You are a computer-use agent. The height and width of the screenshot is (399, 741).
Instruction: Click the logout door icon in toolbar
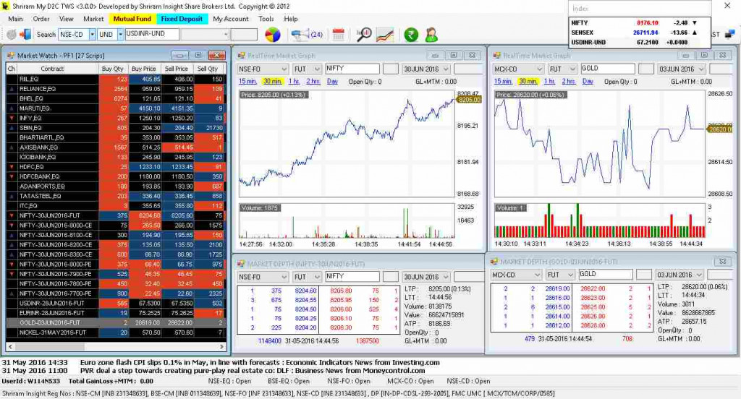25,34
